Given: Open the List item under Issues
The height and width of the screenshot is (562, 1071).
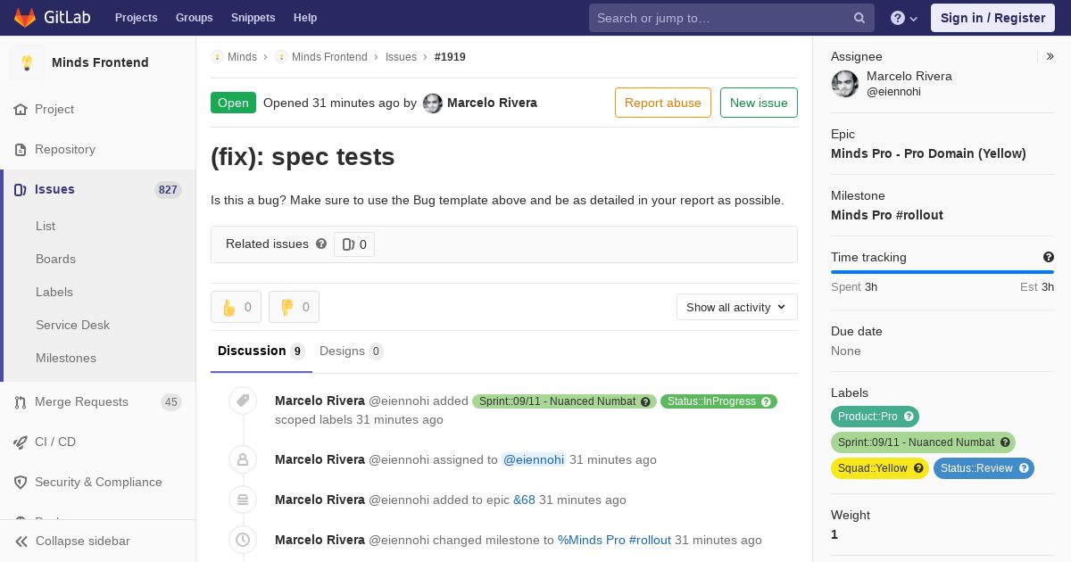Looking at the screenshot, I should tap(46, 226).
